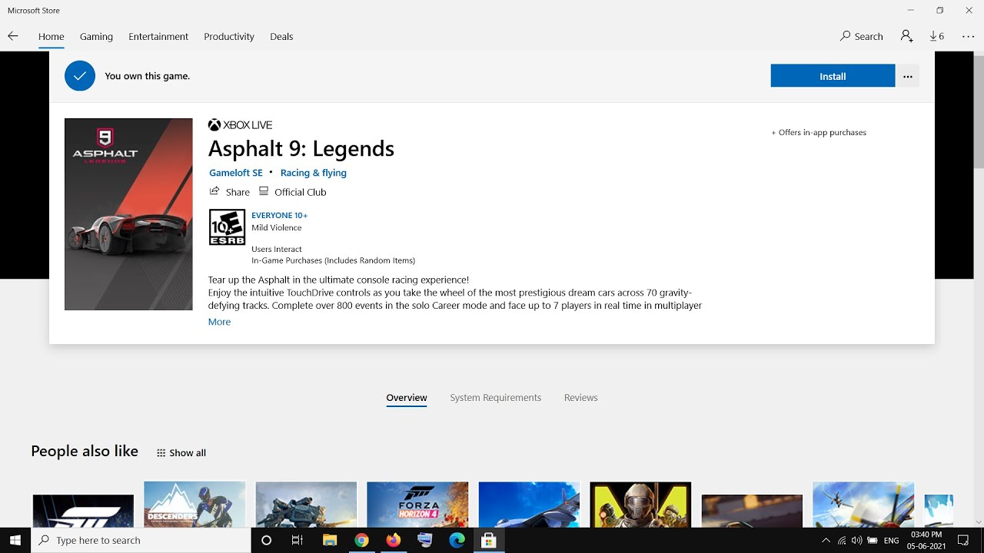Click the Search button
The width and height of the screenshot is (984, 553).
coord(861,36)
